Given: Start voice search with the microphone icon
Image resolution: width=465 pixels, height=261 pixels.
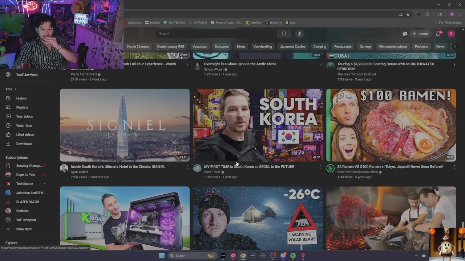Looking at the screenshot, I should tap(299, 34).
